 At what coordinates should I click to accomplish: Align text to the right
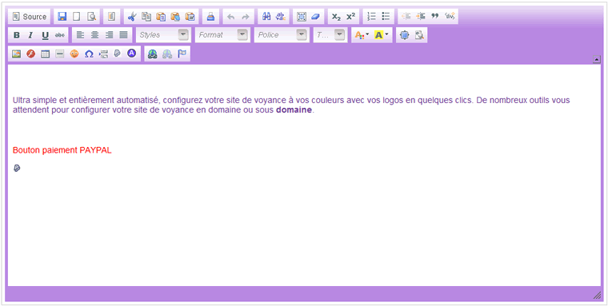point(110,35)
